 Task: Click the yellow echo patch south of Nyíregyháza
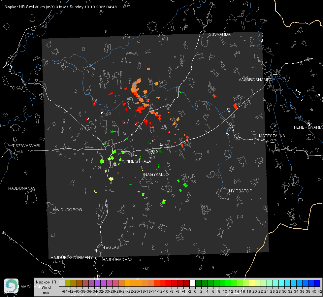point(111,179)
